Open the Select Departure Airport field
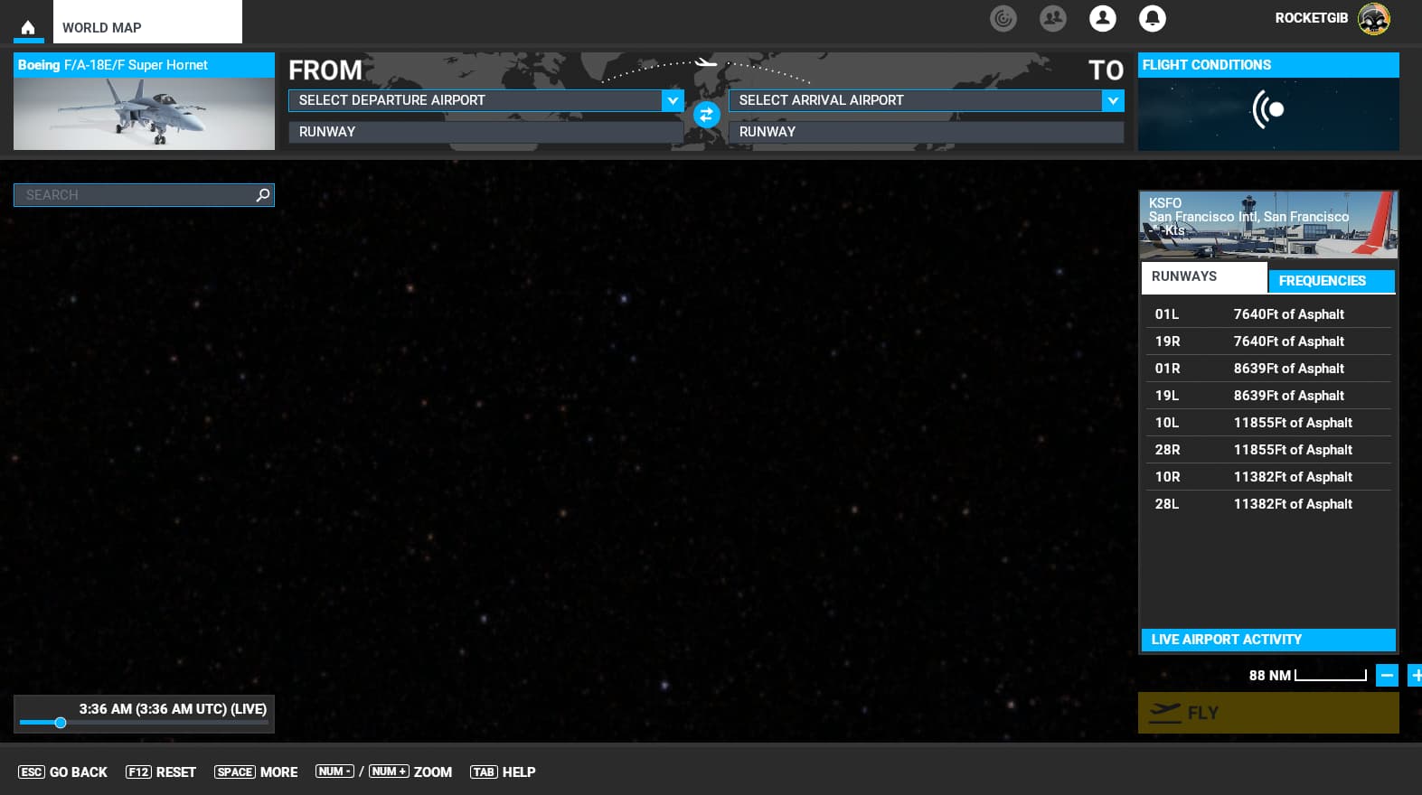The image size is (1422, 795). click(485, 100)
